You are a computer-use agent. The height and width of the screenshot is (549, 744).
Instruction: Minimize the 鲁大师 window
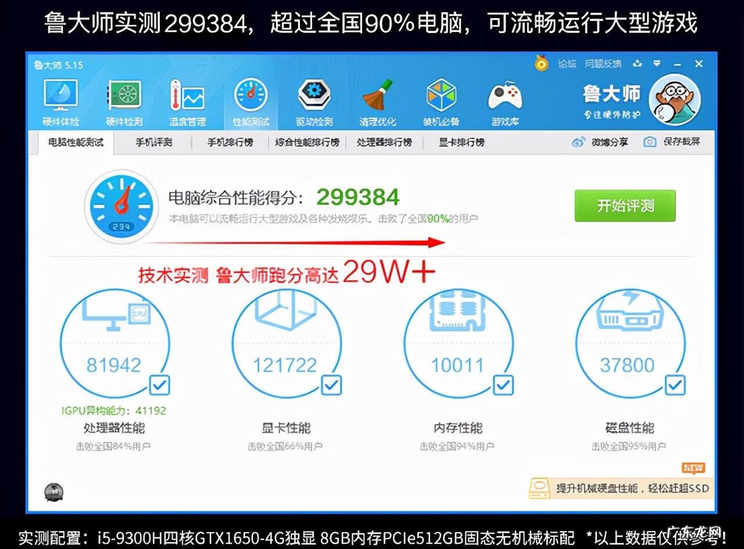677,63
